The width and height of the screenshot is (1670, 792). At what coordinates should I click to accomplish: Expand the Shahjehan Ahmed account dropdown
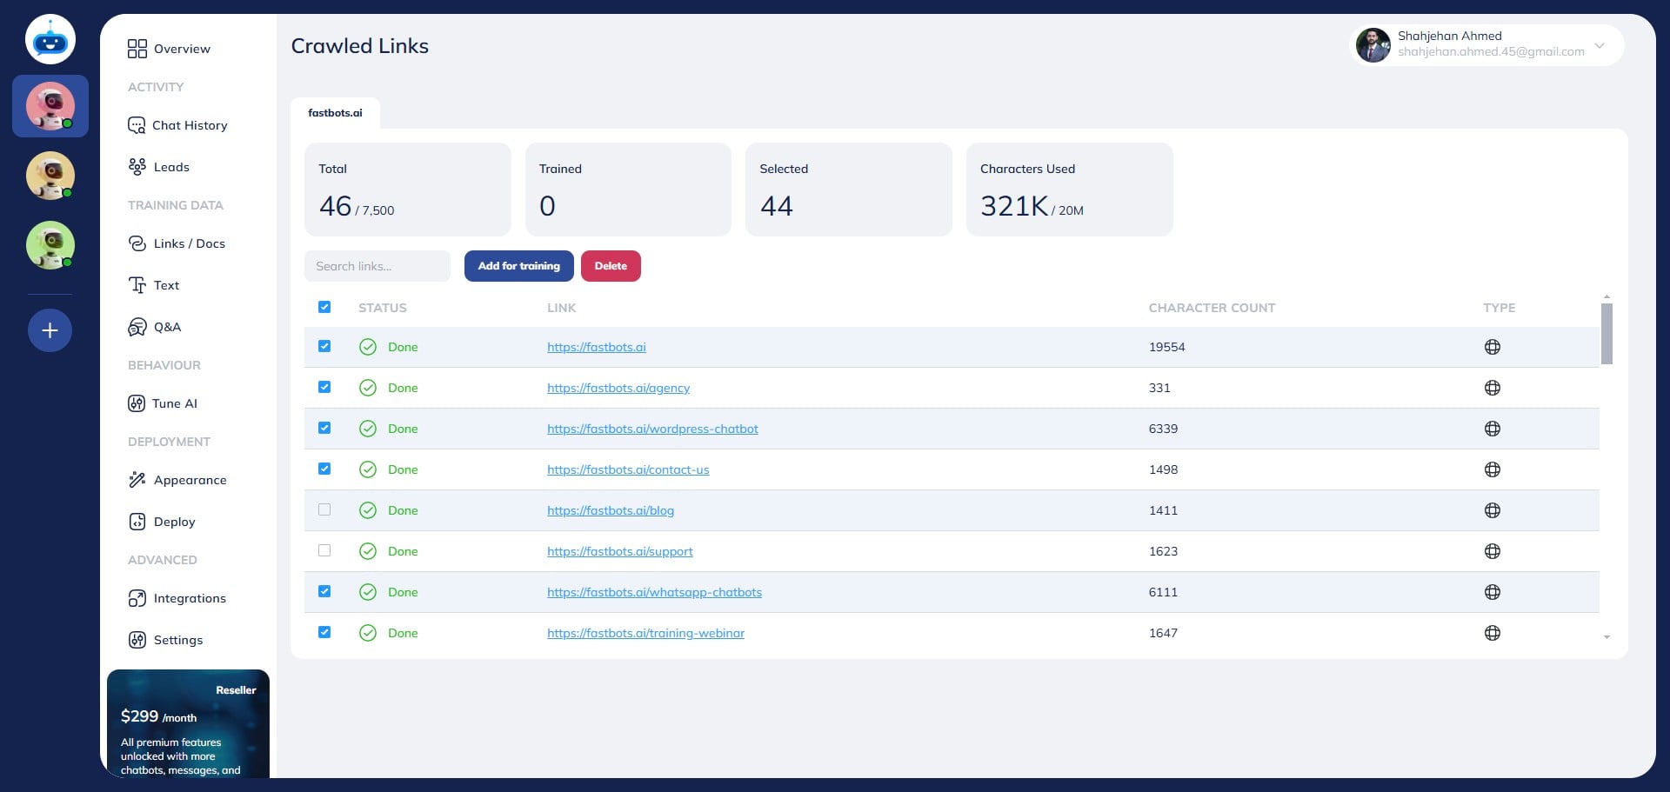tap(1599, 45)
